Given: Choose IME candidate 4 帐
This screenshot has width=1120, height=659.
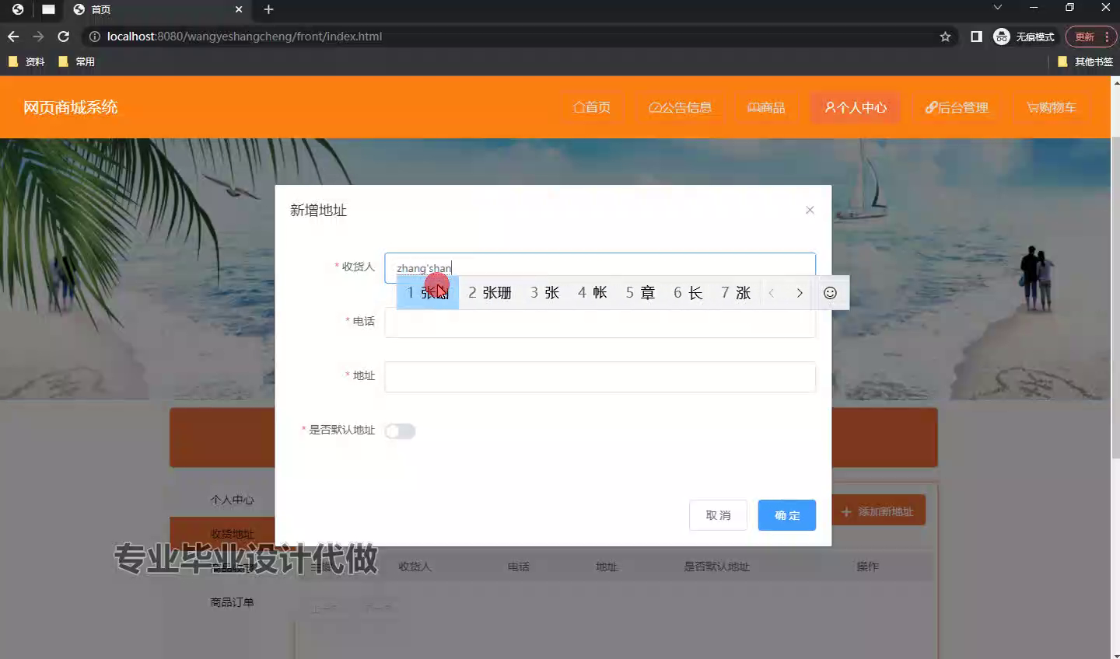Looking at the screenshot, I should [593, 293].
